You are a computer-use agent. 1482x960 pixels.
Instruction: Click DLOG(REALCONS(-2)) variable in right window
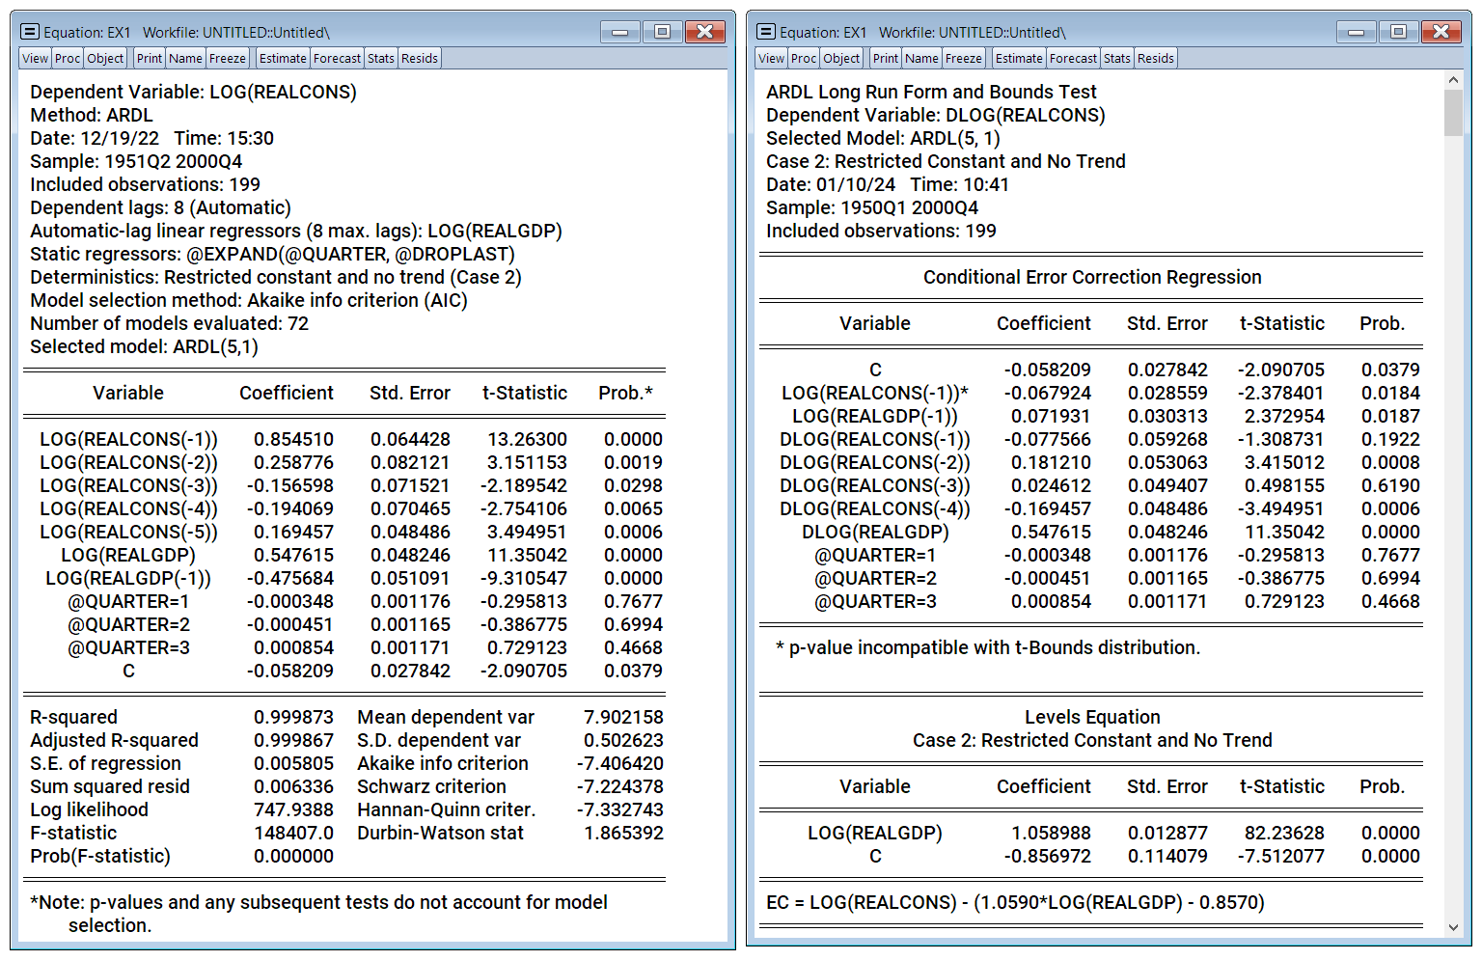pos(875,462)
